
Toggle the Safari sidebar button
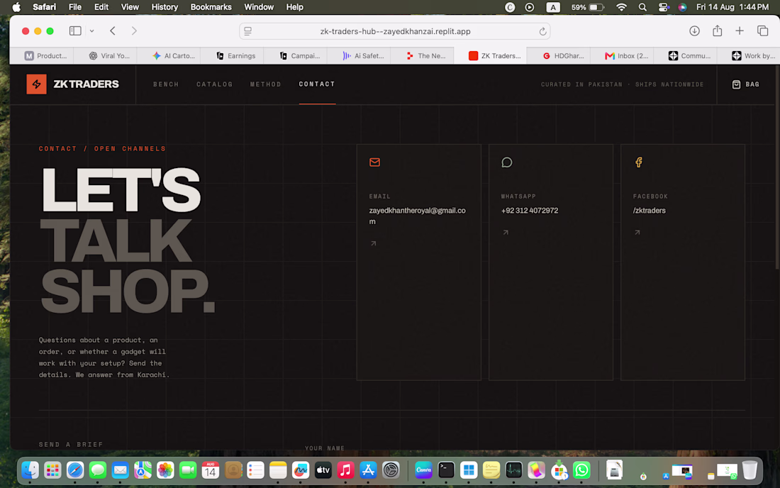click(75, 30)
